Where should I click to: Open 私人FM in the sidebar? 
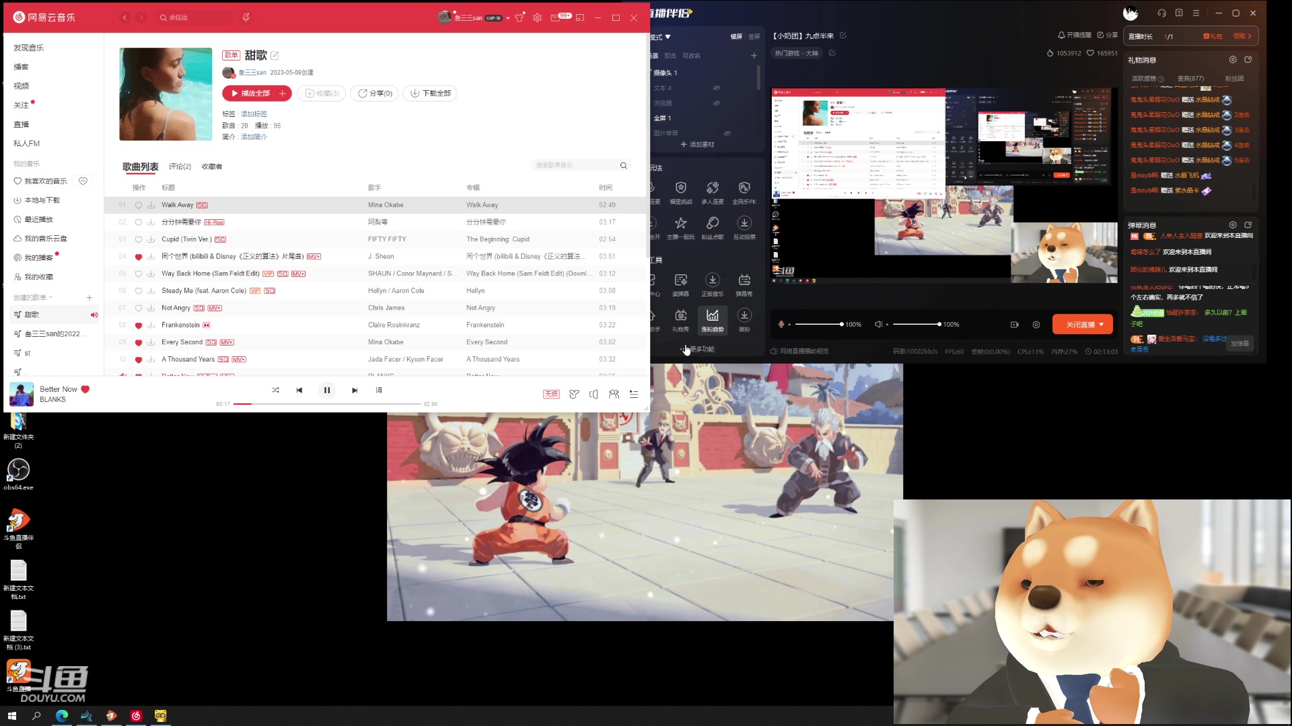pyautogui.click(x=27, y=143)
